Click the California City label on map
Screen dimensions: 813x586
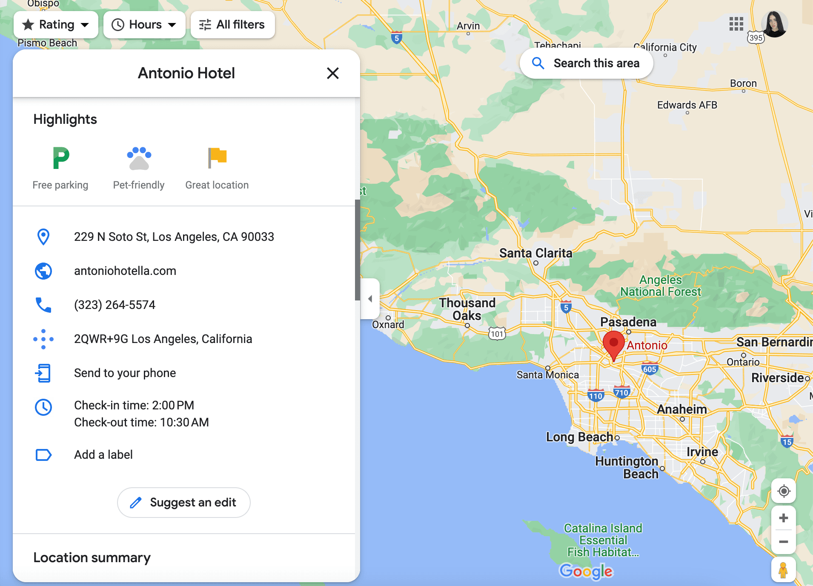click(665, 47)
